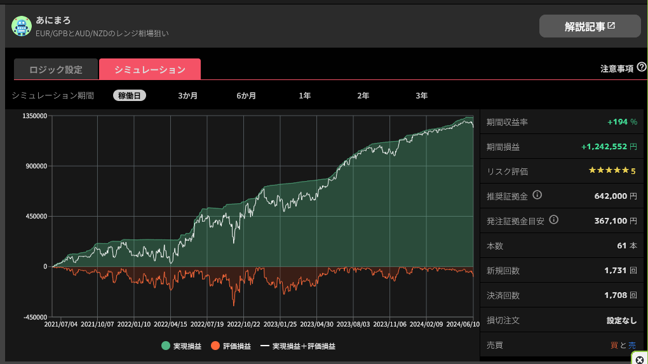Click the 注意事項 text link
The image size is (648, 364).
616,69
